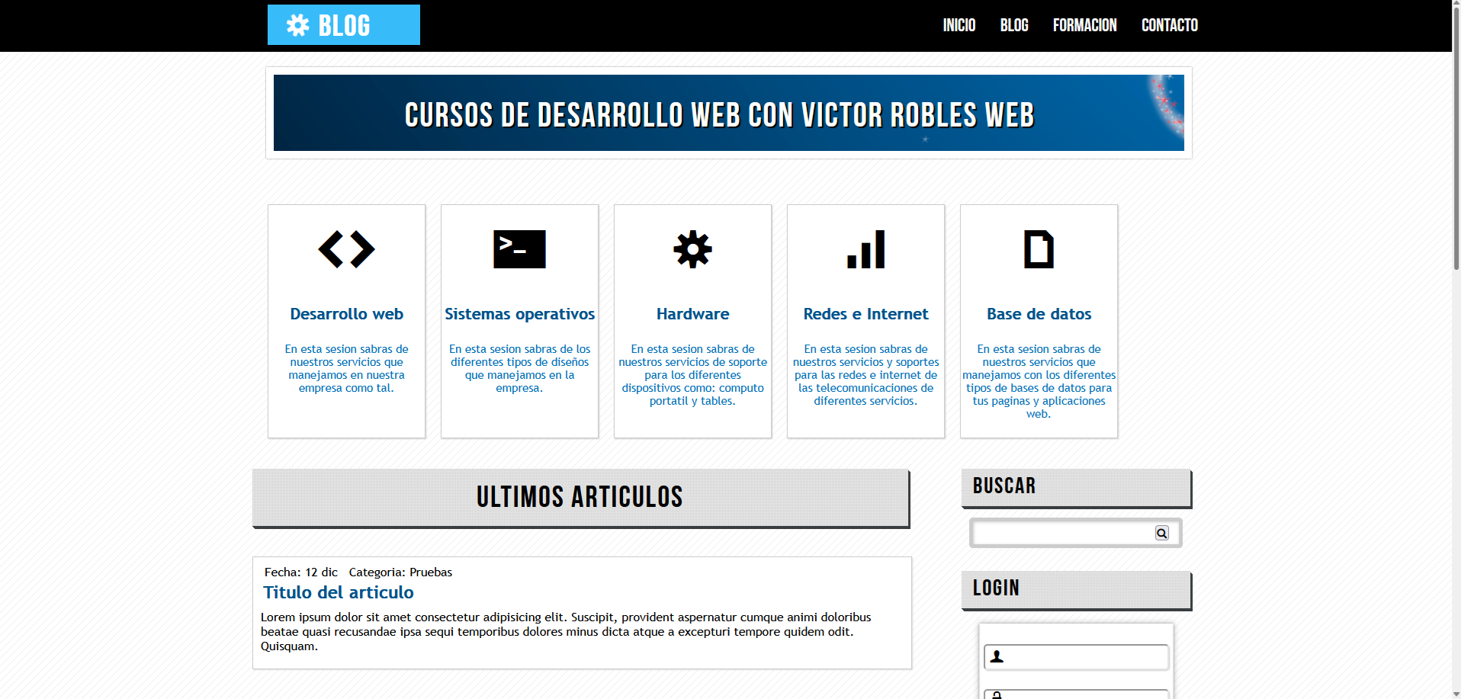Click the scrollbar down arrow
1461x699 pixels.
click(x=1456, y=694)
